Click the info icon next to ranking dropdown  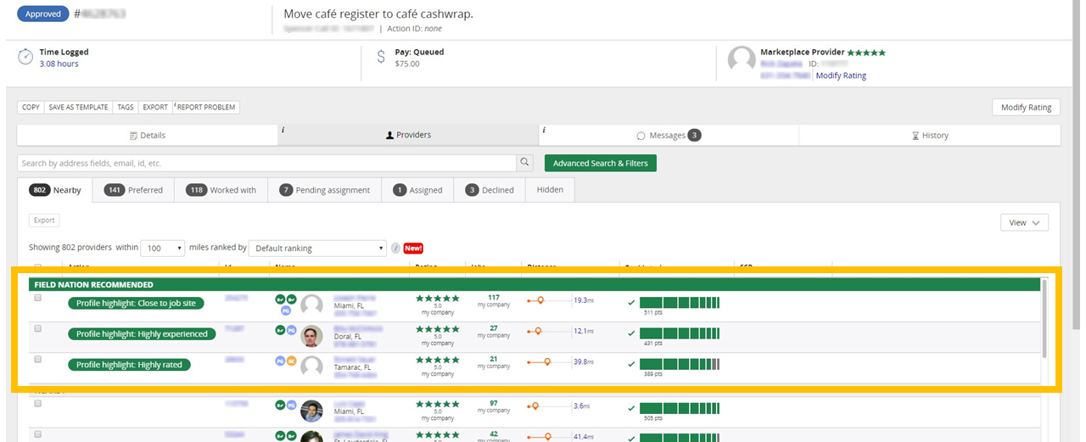pos(395,249)
